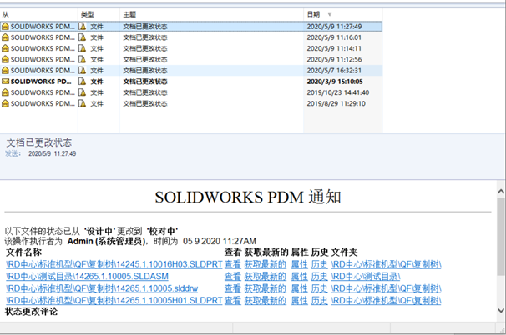Image resolution: width=506 pixels, height=335 pixels.
Task: Click file type icon in 11:29:10 row
Action: [x=83, y=103]
